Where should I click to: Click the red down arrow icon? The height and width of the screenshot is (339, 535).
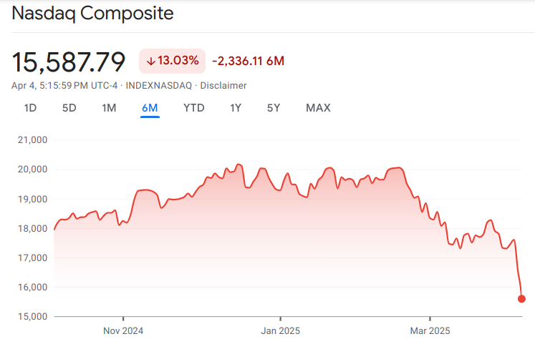point(150,62)
